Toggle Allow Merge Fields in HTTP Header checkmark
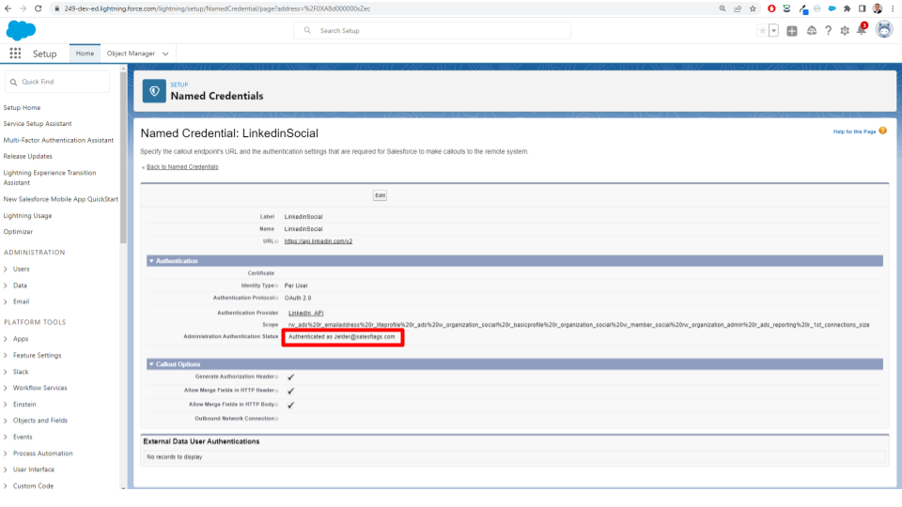The image size is (902, 507). tap(290, 391)
